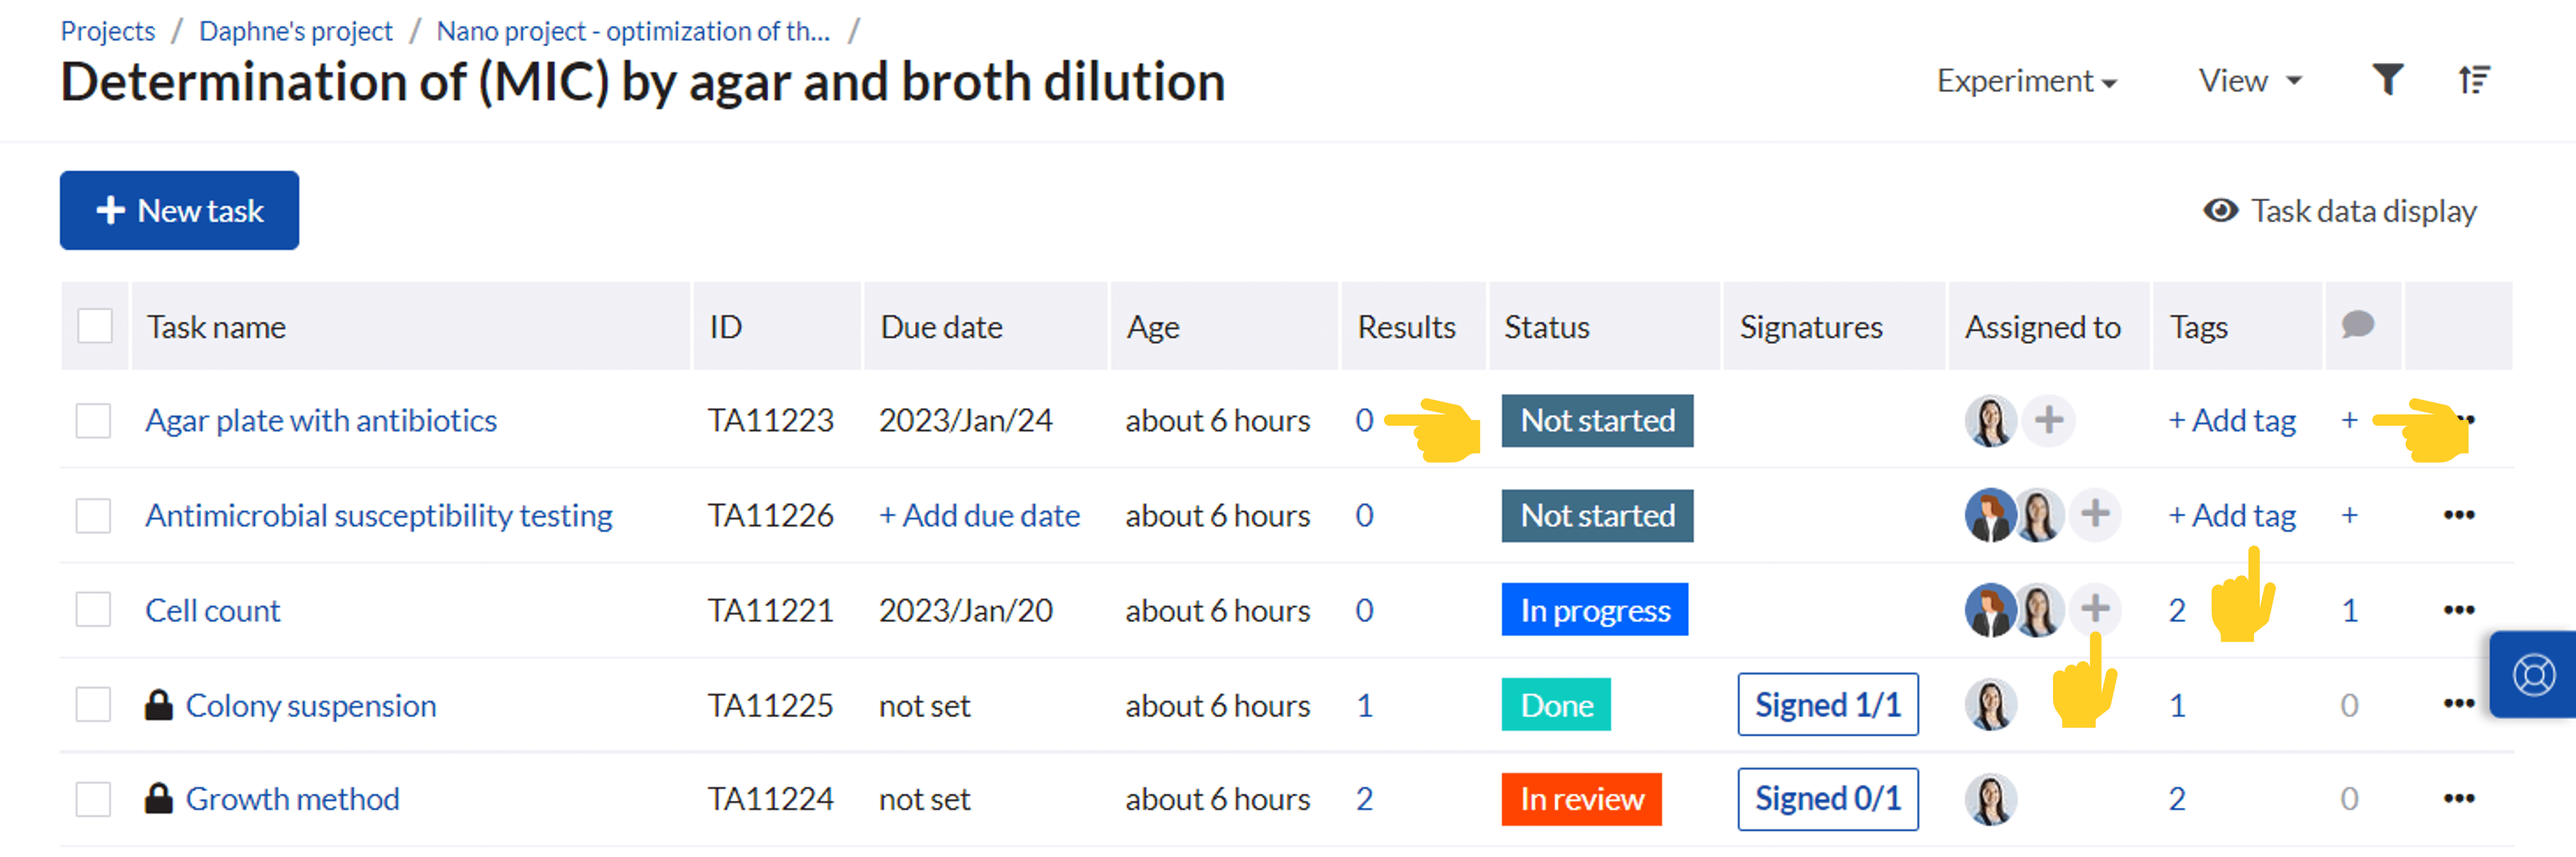Add assignee to Agar plate task
Screen dimensions: 2576x857
tap(2048, 420)
